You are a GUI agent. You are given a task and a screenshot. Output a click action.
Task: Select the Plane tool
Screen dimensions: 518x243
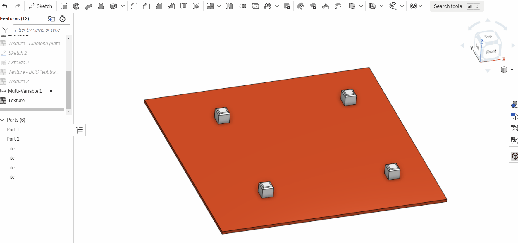click(352, 6)
